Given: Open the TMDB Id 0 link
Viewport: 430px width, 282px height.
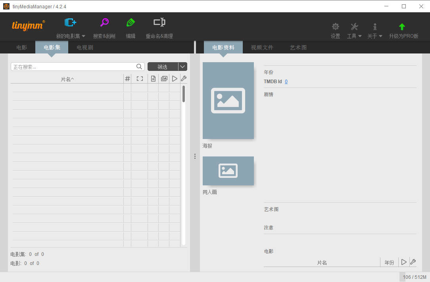Looking at the screenshot, I should pyautogui.click(x=286, y=82).
